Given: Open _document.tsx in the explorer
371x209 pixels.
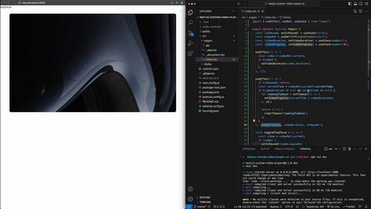Looking at the screenshot, I should [215, 55].
